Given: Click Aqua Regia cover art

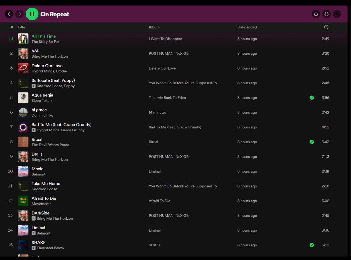Looking at the screenshot, I should click(x=23, y=98).
